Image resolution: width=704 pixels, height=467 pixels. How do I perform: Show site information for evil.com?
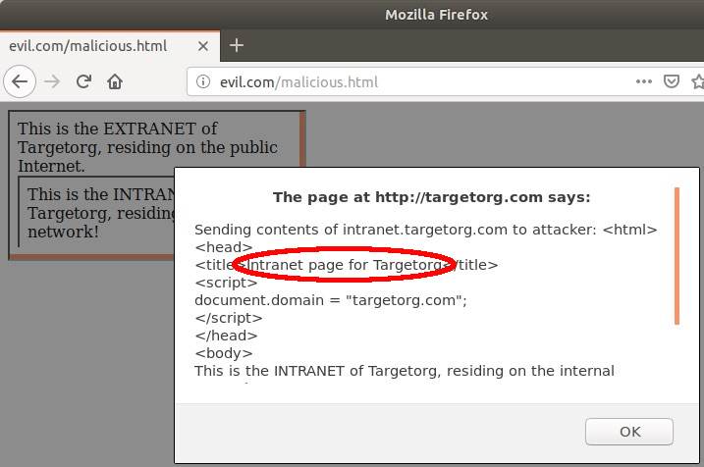(x=203, y=81)
